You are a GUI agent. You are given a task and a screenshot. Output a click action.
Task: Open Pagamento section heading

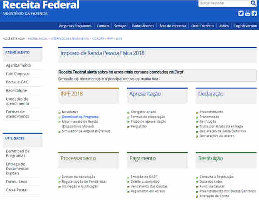pyautogui.click(x=143, y=158)
